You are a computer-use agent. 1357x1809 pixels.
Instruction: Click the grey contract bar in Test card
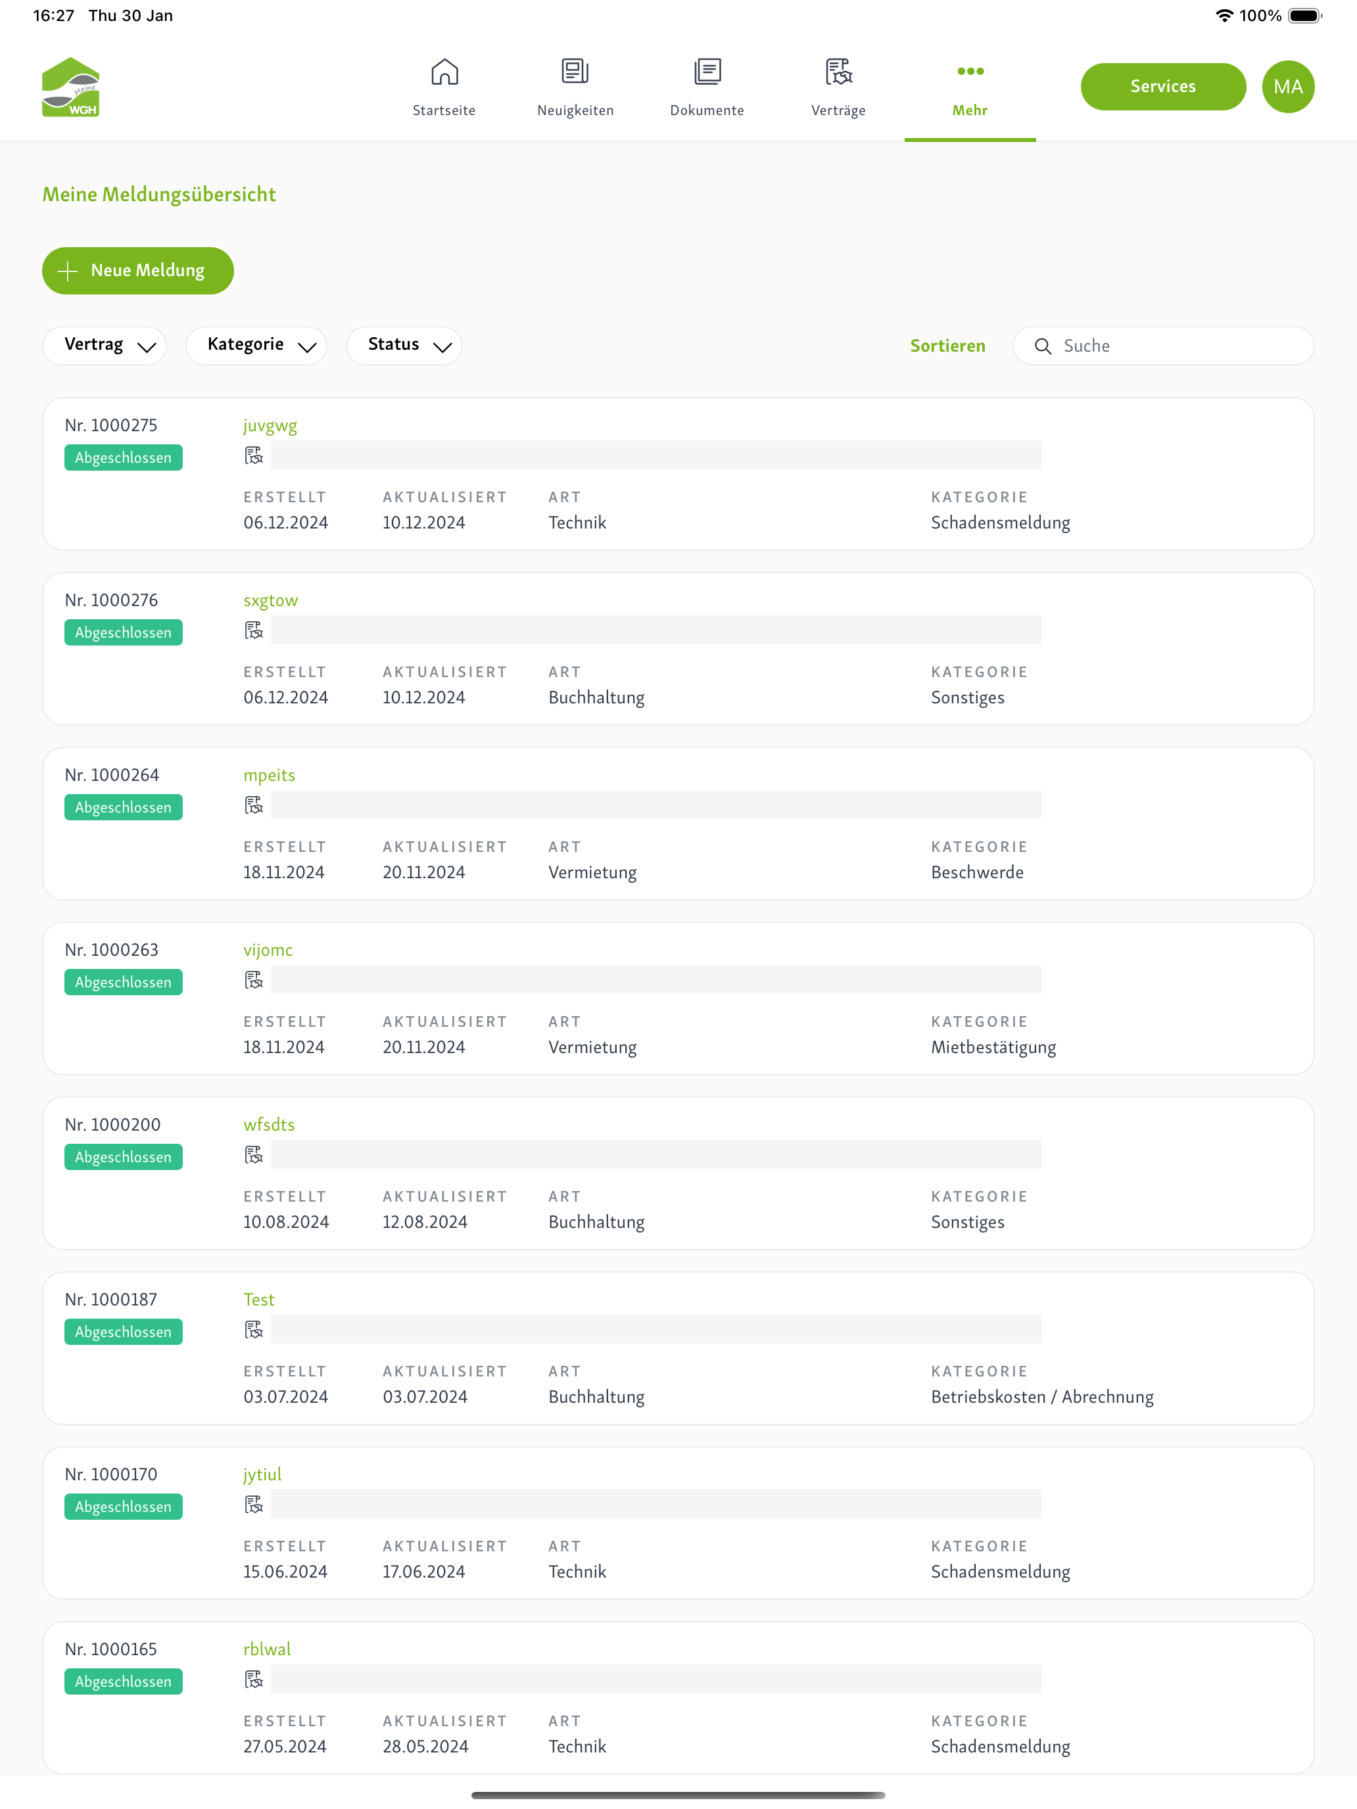coord(656,1330)
